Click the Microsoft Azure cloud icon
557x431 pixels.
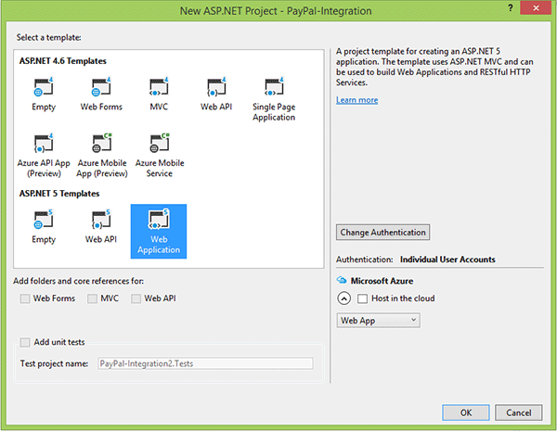342,280
